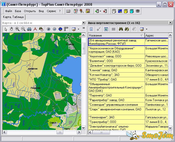Click the train transport icon in map toolbar
The image size is (175, 142).
tap(29, 29)
